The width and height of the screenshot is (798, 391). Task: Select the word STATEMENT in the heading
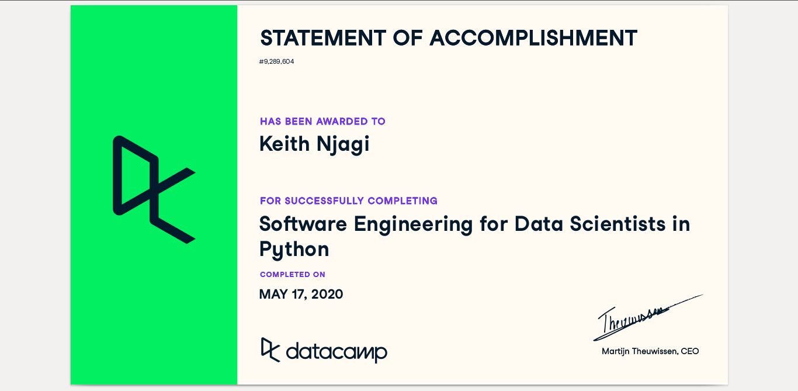323,39
